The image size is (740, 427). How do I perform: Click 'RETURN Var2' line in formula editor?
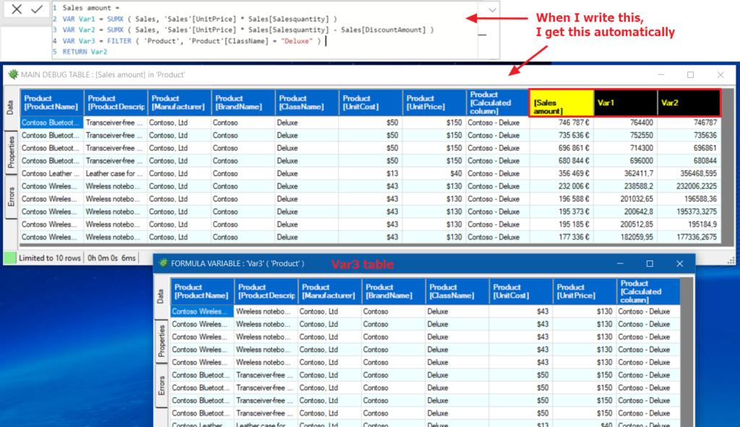point(85,52)
